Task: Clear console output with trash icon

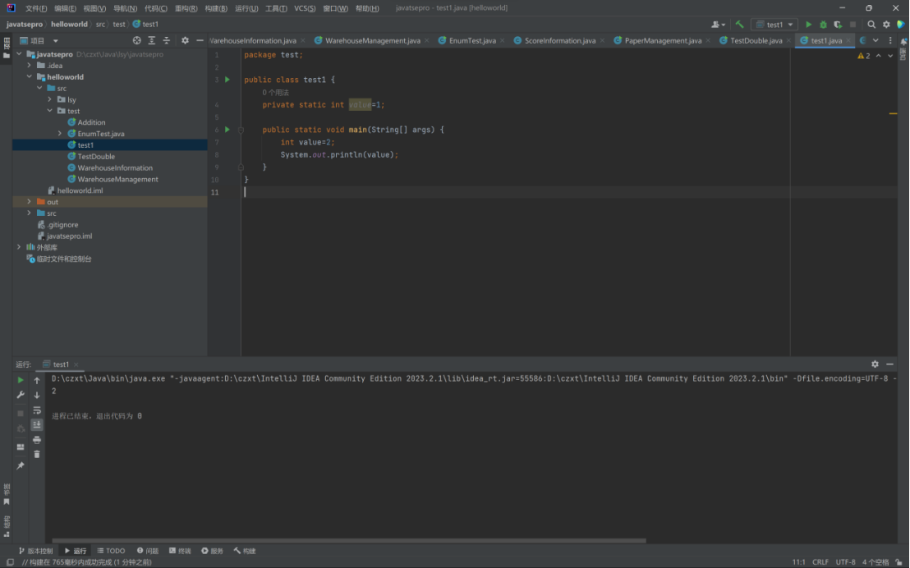Action: coord(37,454)
